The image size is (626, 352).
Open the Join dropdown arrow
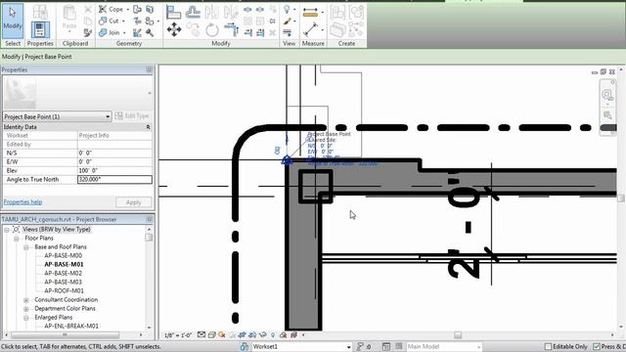coord(124,32)
